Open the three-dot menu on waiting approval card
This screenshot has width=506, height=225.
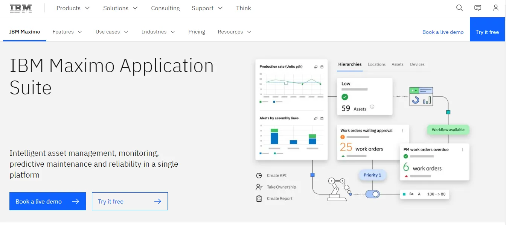tap(402, 131)
